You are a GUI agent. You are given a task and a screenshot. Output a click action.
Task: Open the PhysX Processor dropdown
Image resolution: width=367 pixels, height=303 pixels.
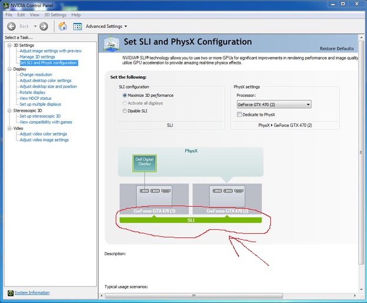tap(274, 105)
